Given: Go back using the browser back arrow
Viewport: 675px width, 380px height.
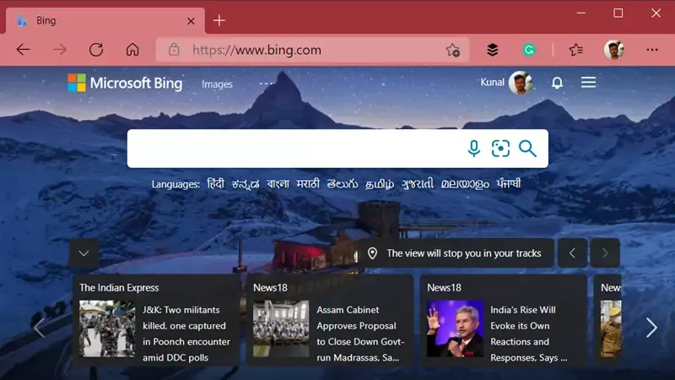Looking at the screenshot, I should point(24,50).
